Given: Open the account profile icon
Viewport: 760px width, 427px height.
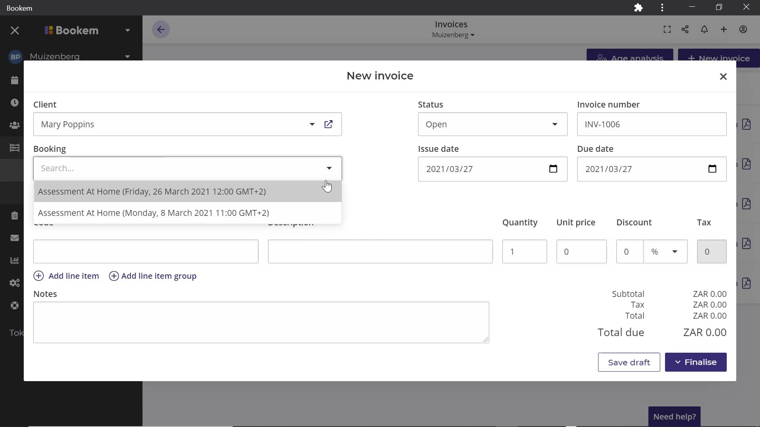Looking at the screenshot, I should coord(743,29).
